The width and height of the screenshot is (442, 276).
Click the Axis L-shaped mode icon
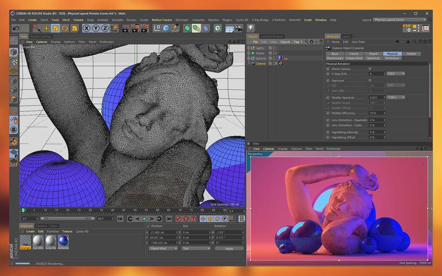pos(14,111)
